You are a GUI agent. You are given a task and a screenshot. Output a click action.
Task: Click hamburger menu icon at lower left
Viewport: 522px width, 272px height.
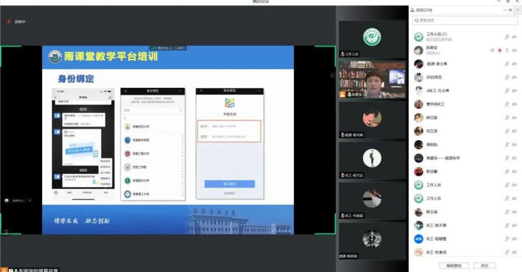pyautogui.click(x=6, y=232)
